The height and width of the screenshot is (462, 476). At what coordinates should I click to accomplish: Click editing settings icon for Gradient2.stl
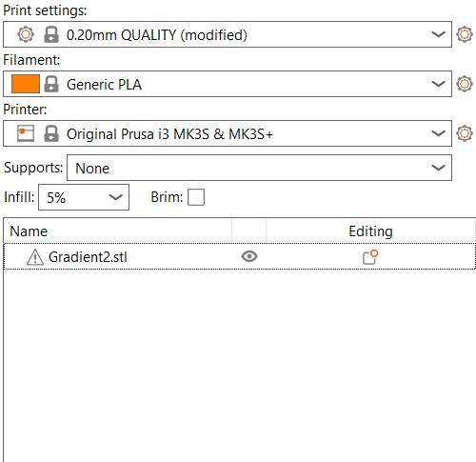point(370,257)
